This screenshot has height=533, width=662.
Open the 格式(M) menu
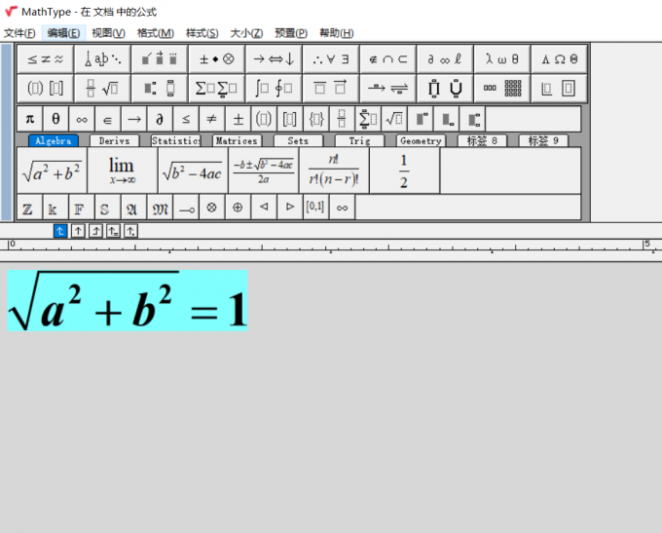point(155,33)
